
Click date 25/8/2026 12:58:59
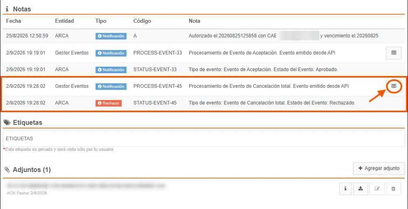pyautogui.click(x=27, y=36)
